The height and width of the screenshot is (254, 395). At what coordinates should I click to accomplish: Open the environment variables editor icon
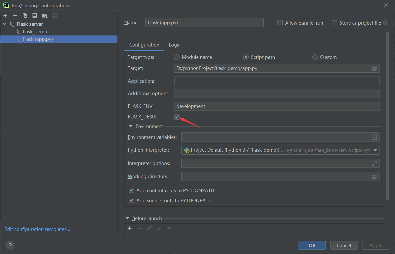click(x=374, y=137)
